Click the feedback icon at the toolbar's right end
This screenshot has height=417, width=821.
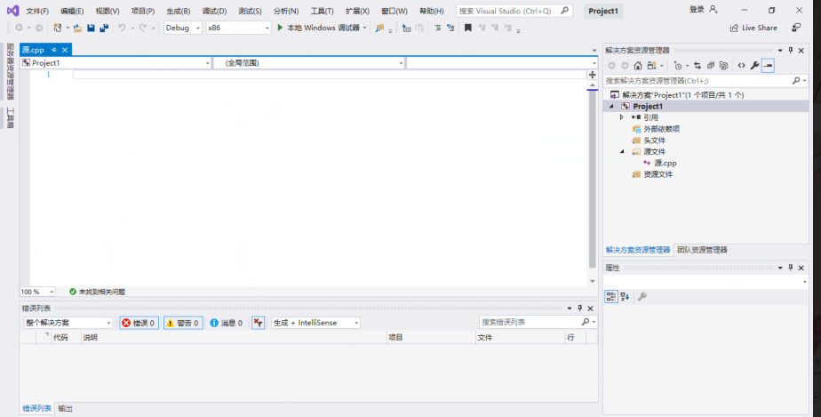click(796, 28)
